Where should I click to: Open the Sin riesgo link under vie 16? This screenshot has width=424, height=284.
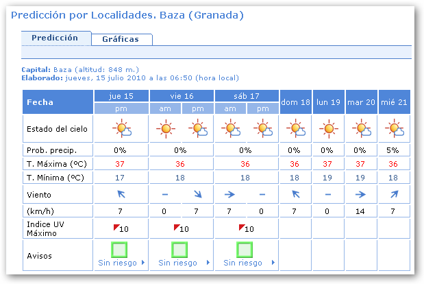(x=178, y=263)
